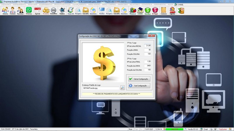
Task: Open the Funciona (employees) icon
Action: pos(20,11)
